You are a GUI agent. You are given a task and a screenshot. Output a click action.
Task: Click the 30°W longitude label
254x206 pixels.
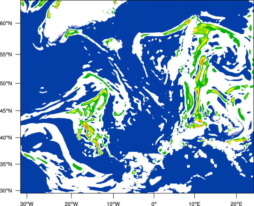pyautogui.click(x=27, y=204)
